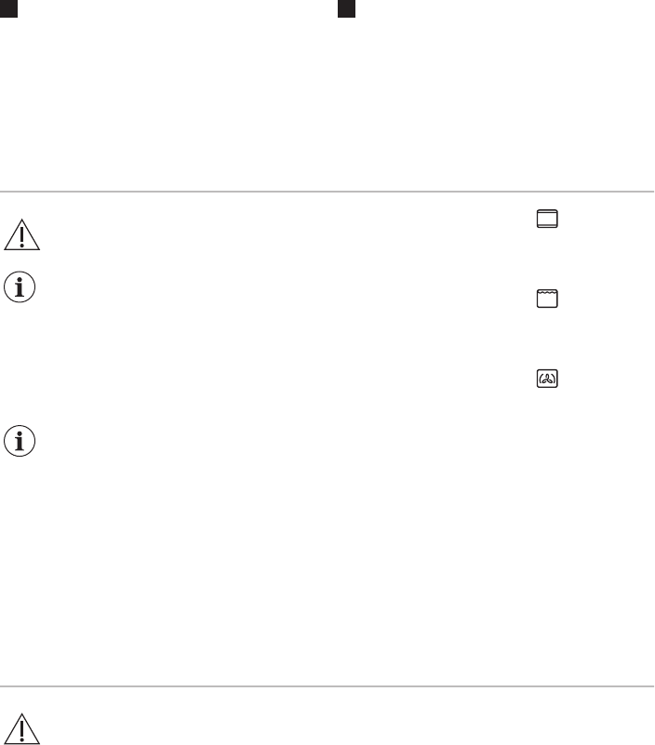Image resolution: width=655 pixels, height=745 pixels.
Task: Click the bottom warning triangle icon
Action: (22, 729)
